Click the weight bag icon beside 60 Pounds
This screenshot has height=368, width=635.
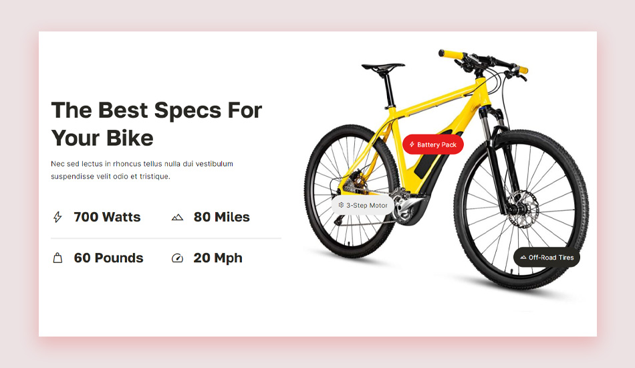(x=58, y=258)
